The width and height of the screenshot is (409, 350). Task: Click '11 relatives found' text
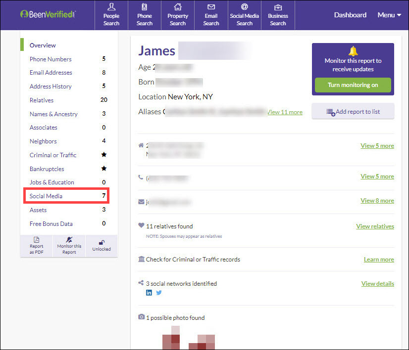[x=169, y=226]
